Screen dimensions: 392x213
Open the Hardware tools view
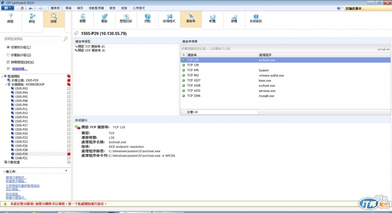[x=234, y=19]
